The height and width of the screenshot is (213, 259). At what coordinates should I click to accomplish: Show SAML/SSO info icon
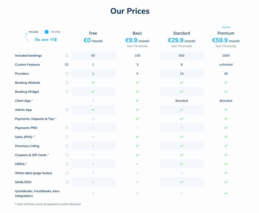67,182
